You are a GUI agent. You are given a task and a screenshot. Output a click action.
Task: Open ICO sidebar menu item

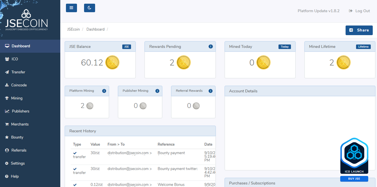(30, 59)
